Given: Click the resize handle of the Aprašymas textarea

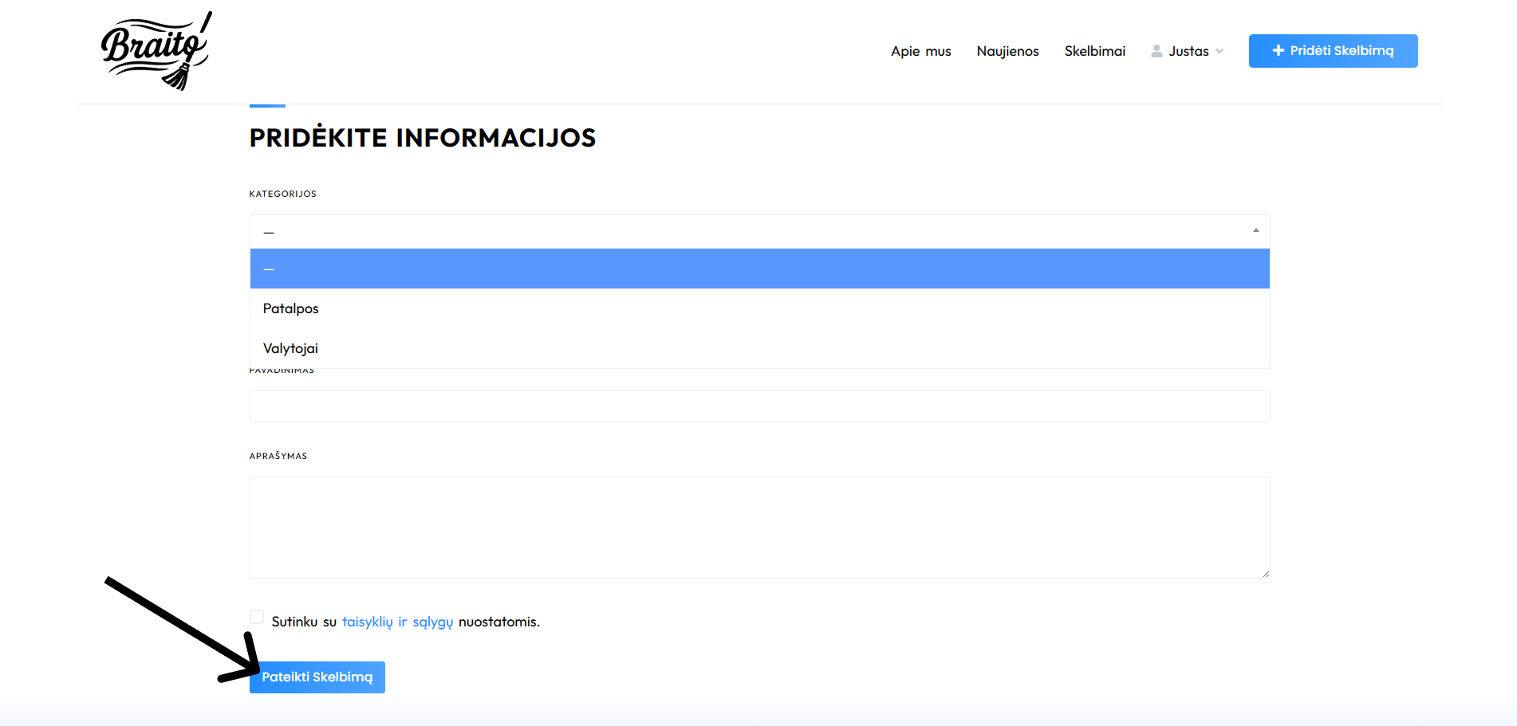Looking at the screenshot, I should tap(1265, 573).
